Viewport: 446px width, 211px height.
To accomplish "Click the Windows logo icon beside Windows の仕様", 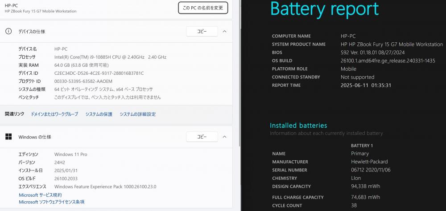I will coord(8,137).
